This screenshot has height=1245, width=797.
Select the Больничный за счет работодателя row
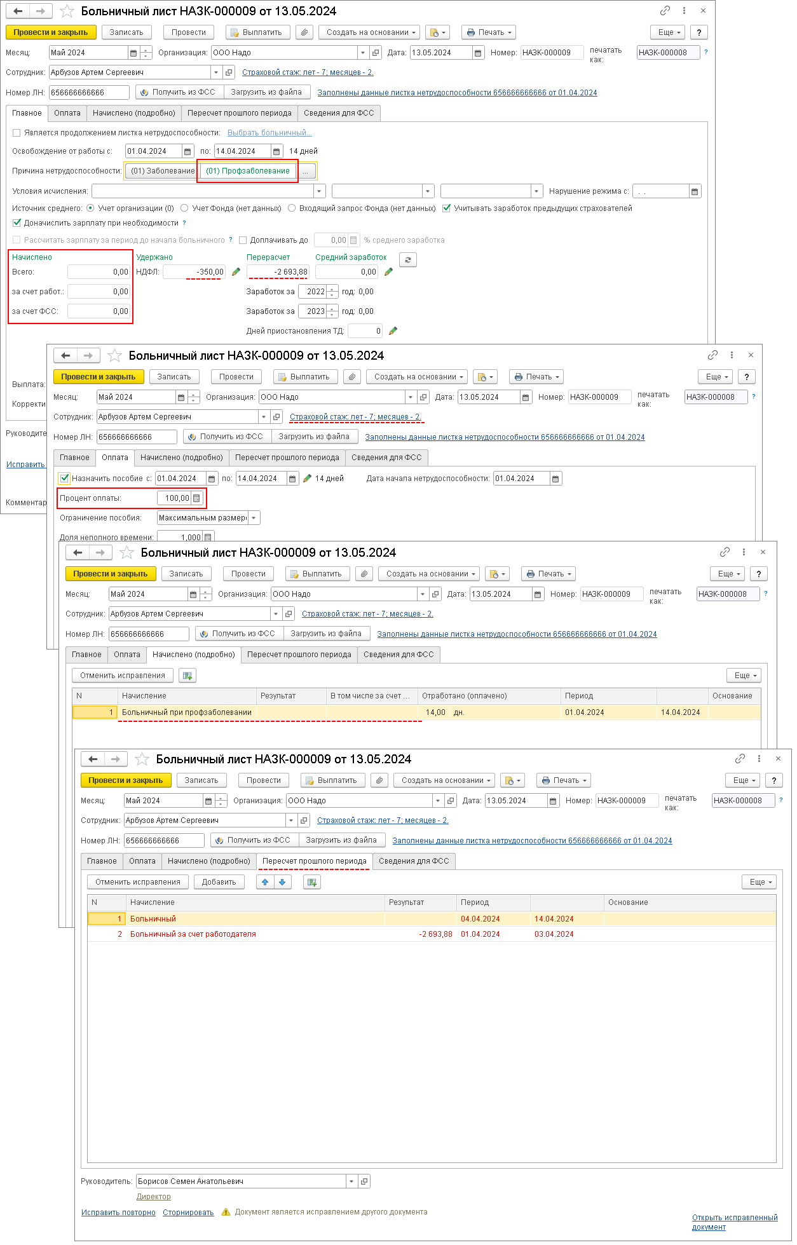click(432, 934)
